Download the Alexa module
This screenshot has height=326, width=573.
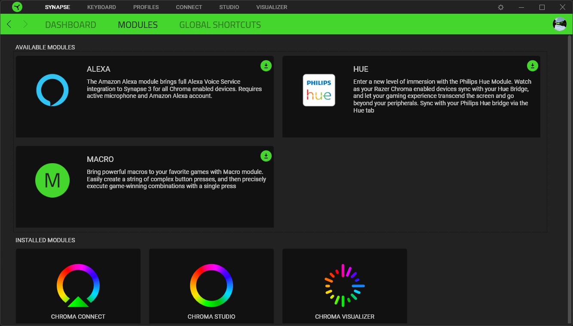tap(266, 66)
